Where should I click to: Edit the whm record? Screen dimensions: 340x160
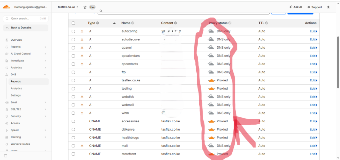pos(313,113)
